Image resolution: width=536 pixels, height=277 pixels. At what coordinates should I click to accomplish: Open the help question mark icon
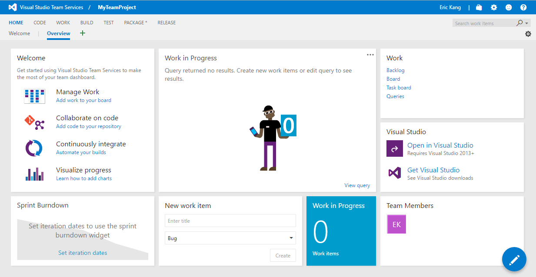tap(523, 7)
